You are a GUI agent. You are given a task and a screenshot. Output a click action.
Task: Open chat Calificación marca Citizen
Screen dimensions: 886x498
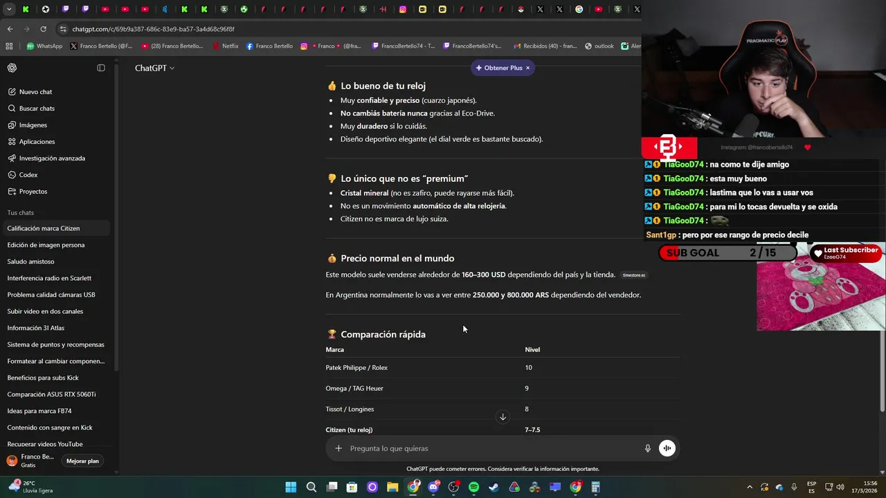pyautogui.click(x=57, y=228)
